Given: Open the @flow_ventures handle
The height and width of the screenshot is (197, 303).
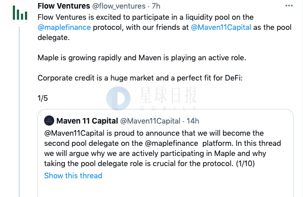Looking at the screenshot, I should click(119, 6).
